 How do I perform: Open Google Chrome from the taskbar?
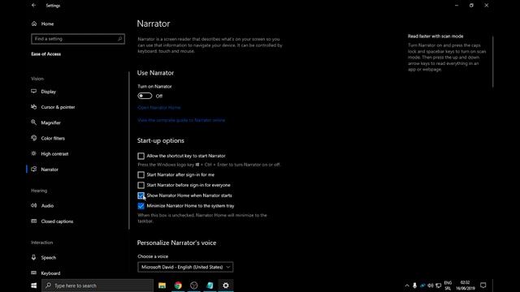tap(178, 286)
